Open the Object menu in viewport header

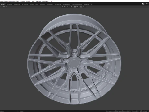tap(5, 7)
